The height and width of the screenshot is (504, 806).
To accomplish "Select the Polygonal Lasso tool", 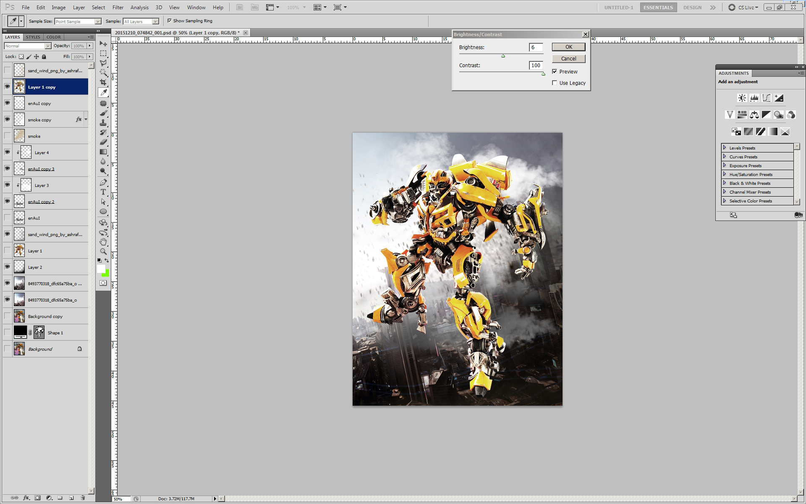I will 103,63.
